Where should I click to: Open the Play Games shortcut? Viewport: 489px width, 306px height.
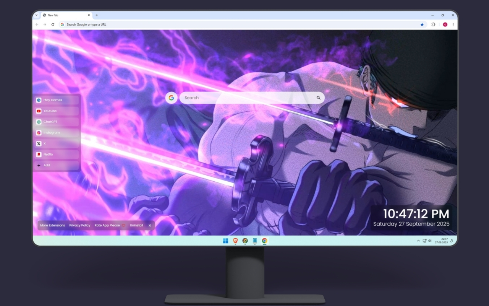(x=57, y=100)
